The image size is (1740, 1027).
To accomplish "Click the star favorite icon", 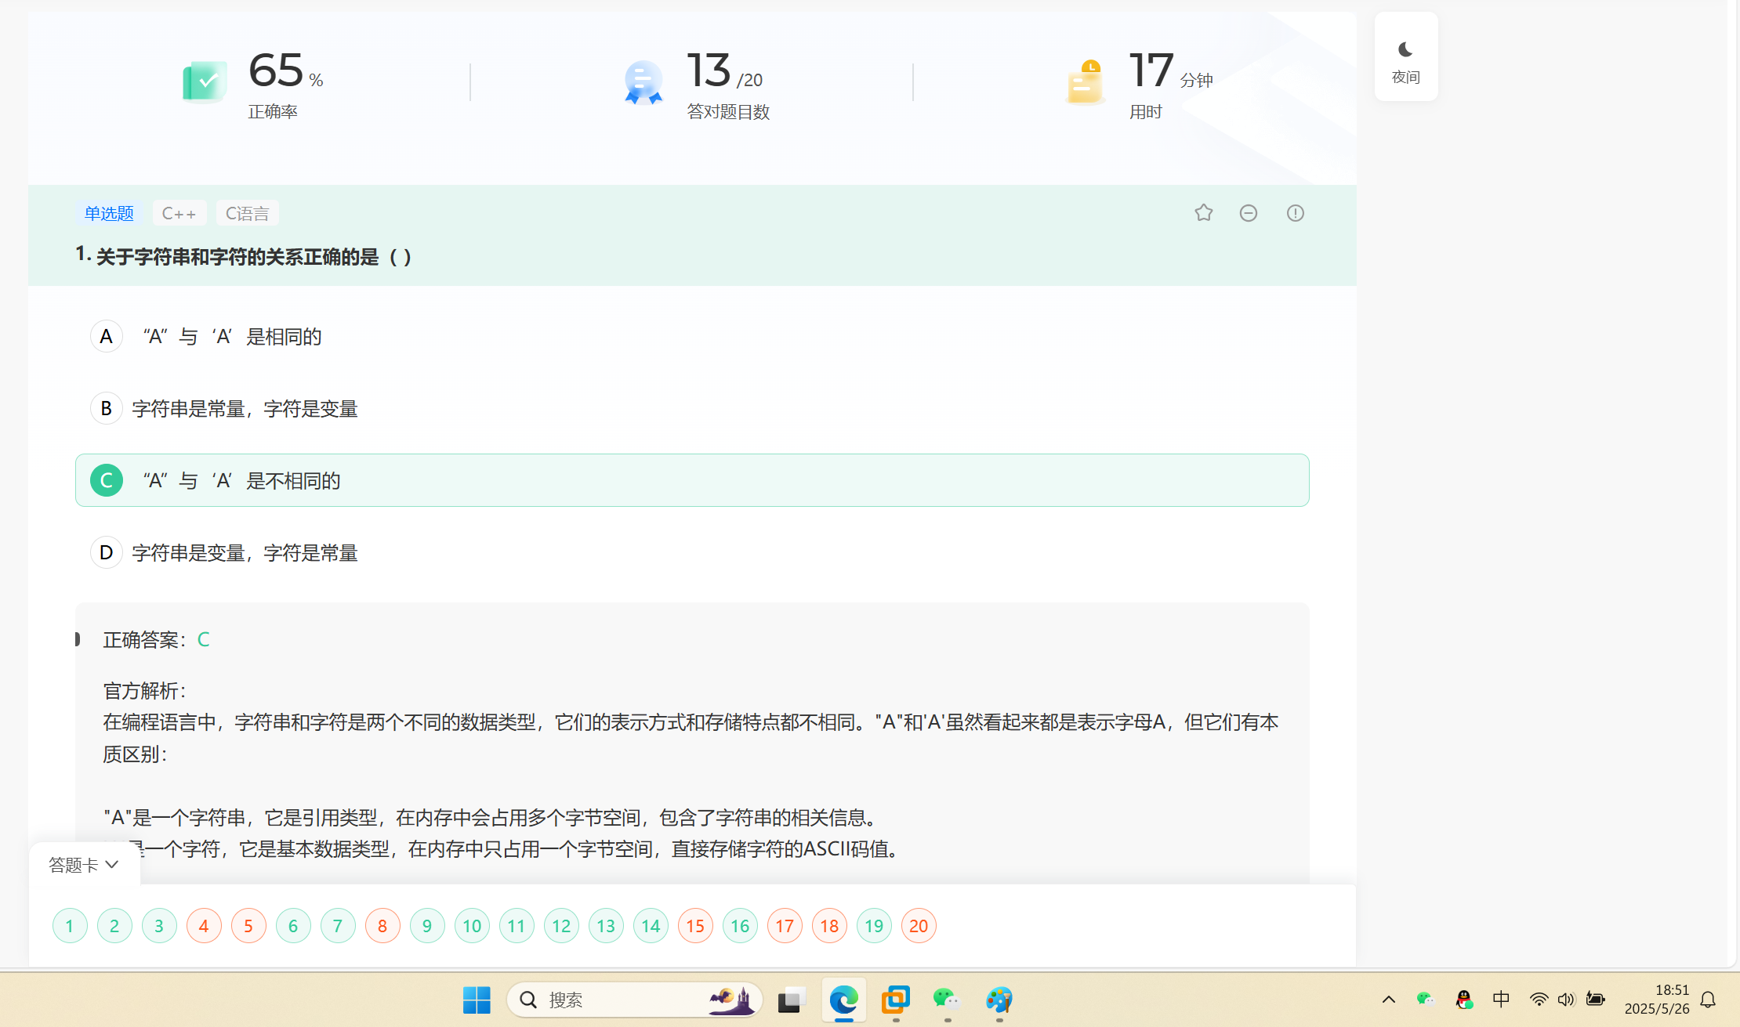I will pos(1204,213).
